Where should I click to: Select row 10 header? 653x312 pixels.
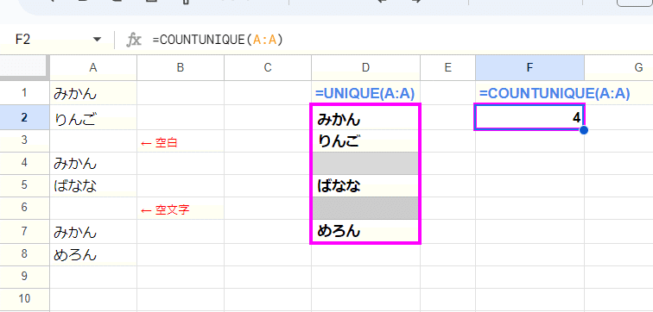point(25,299)
